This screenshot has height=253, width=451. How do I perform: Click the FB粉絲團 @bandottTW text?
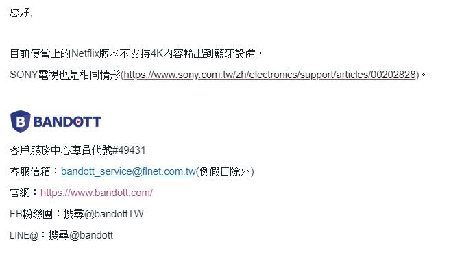tap(77, 214)
